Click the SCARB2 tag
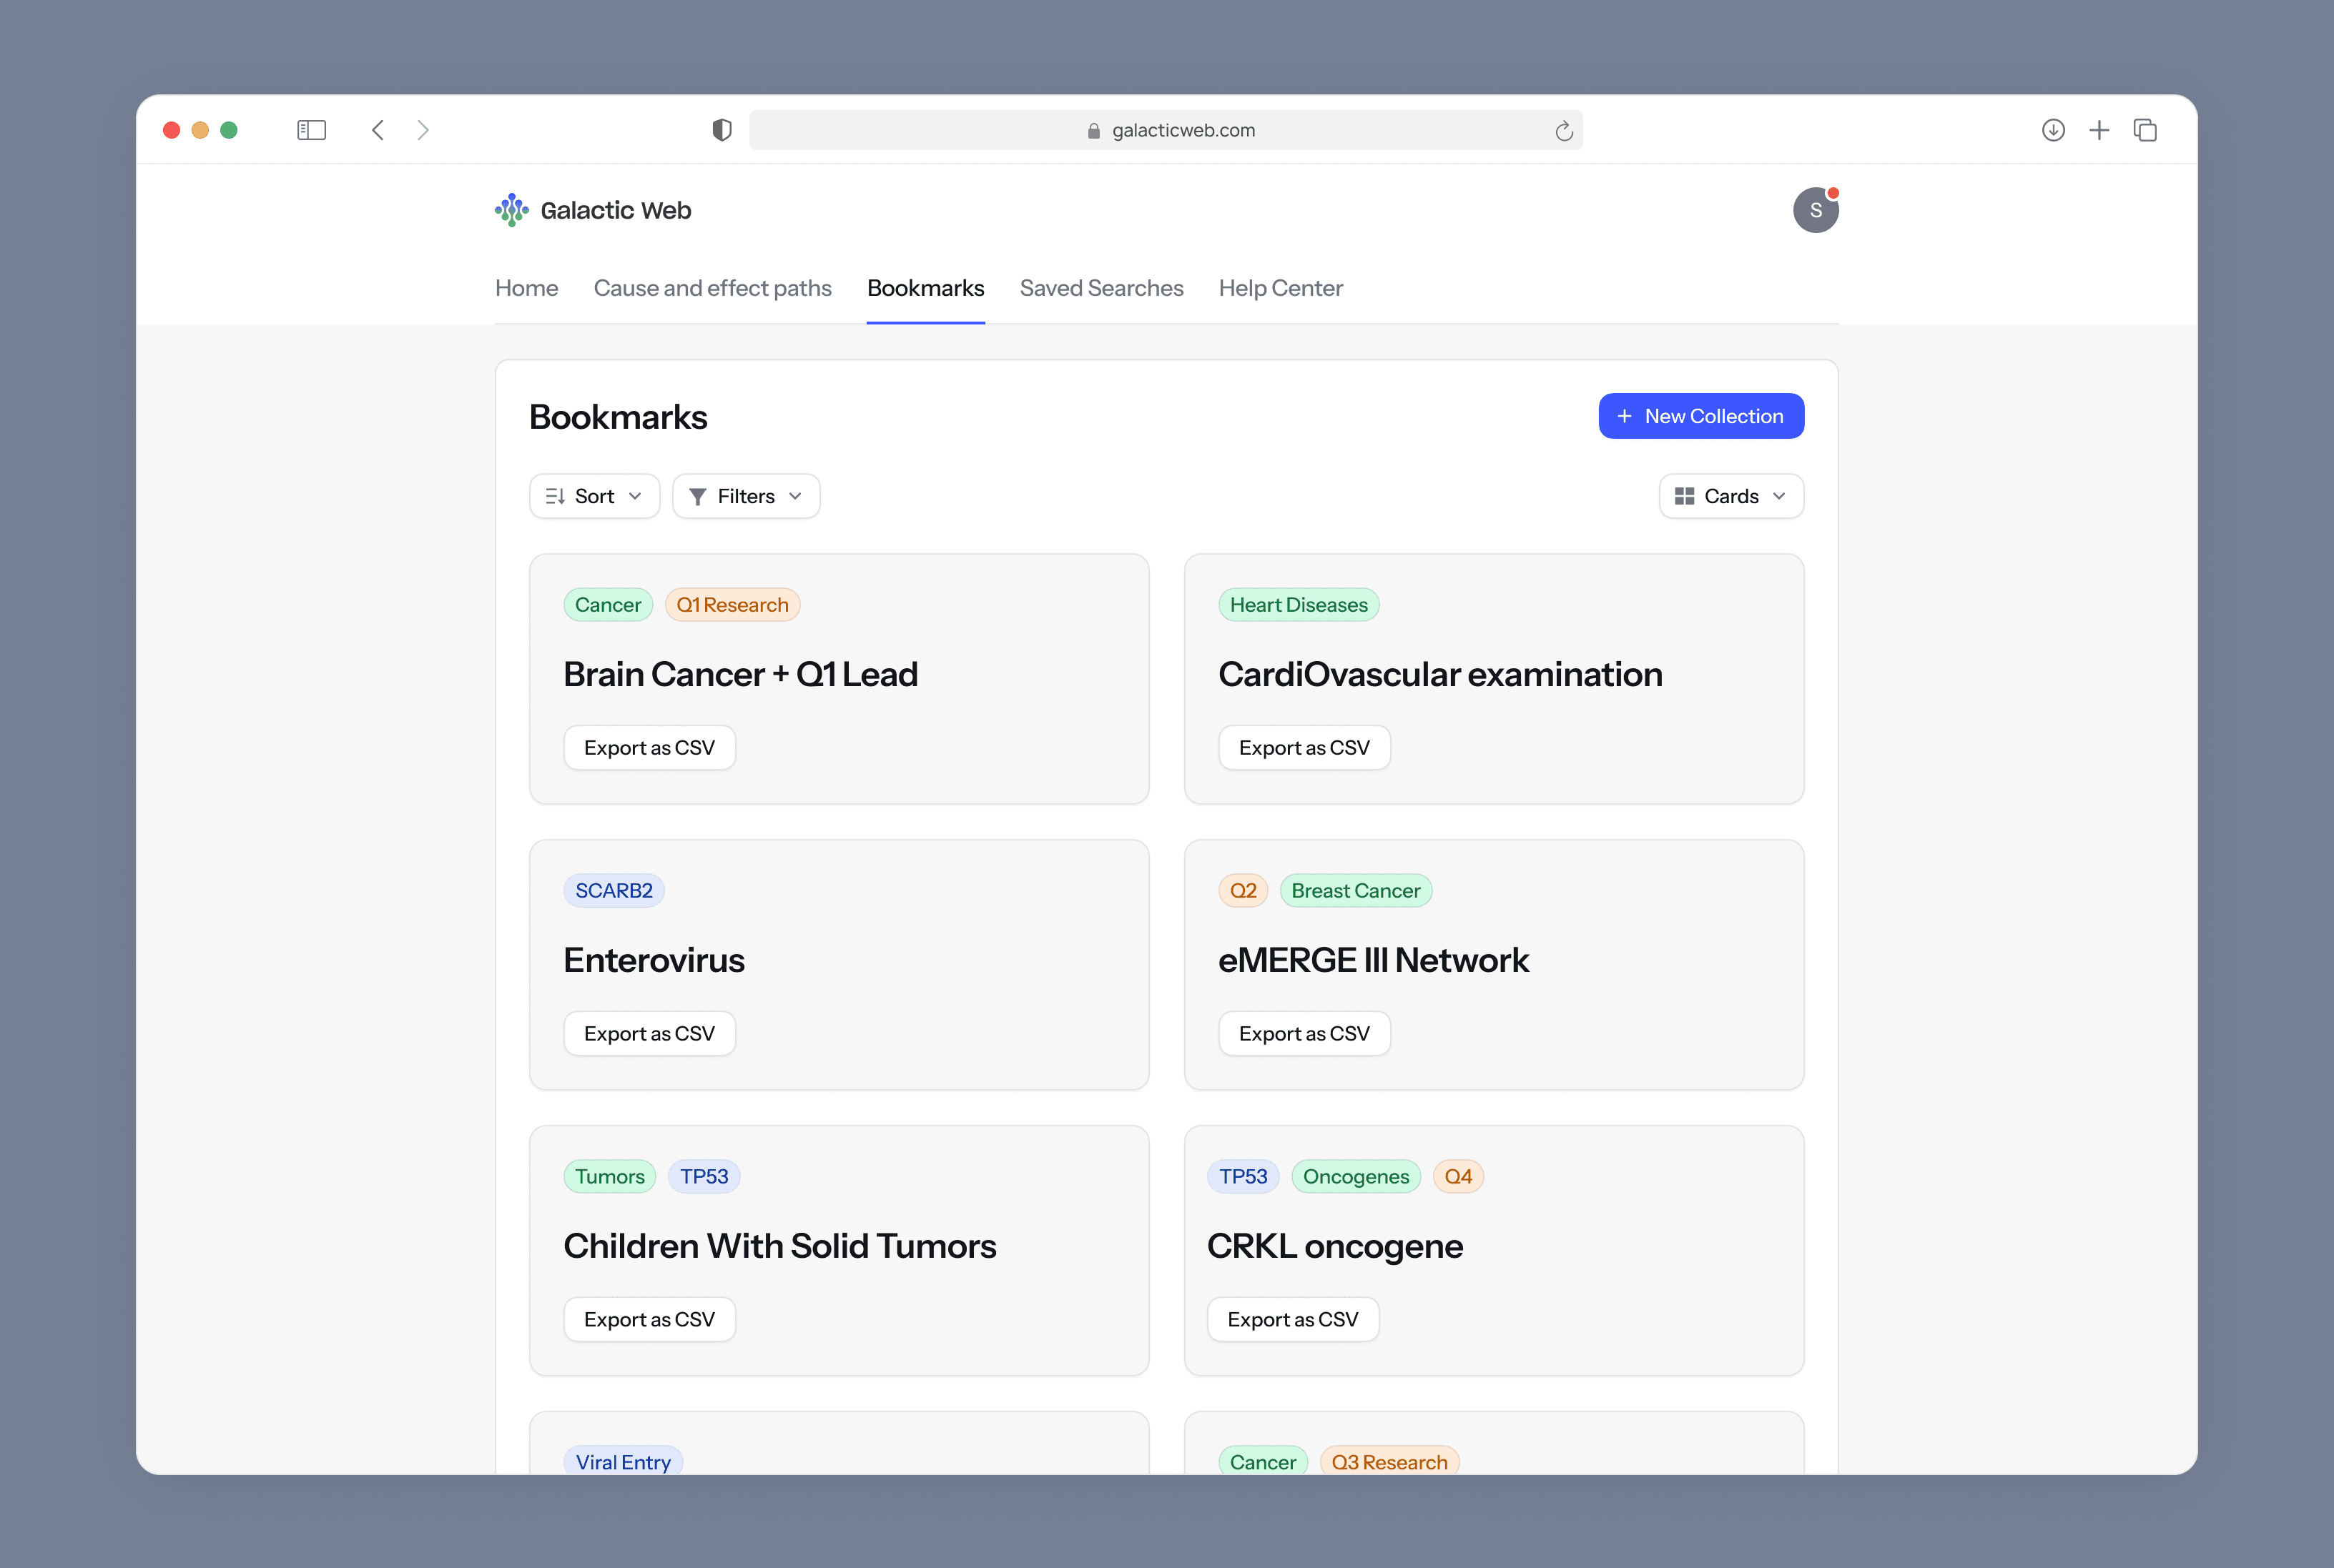The image size is (2334, 1568). [x=614, y=891]
